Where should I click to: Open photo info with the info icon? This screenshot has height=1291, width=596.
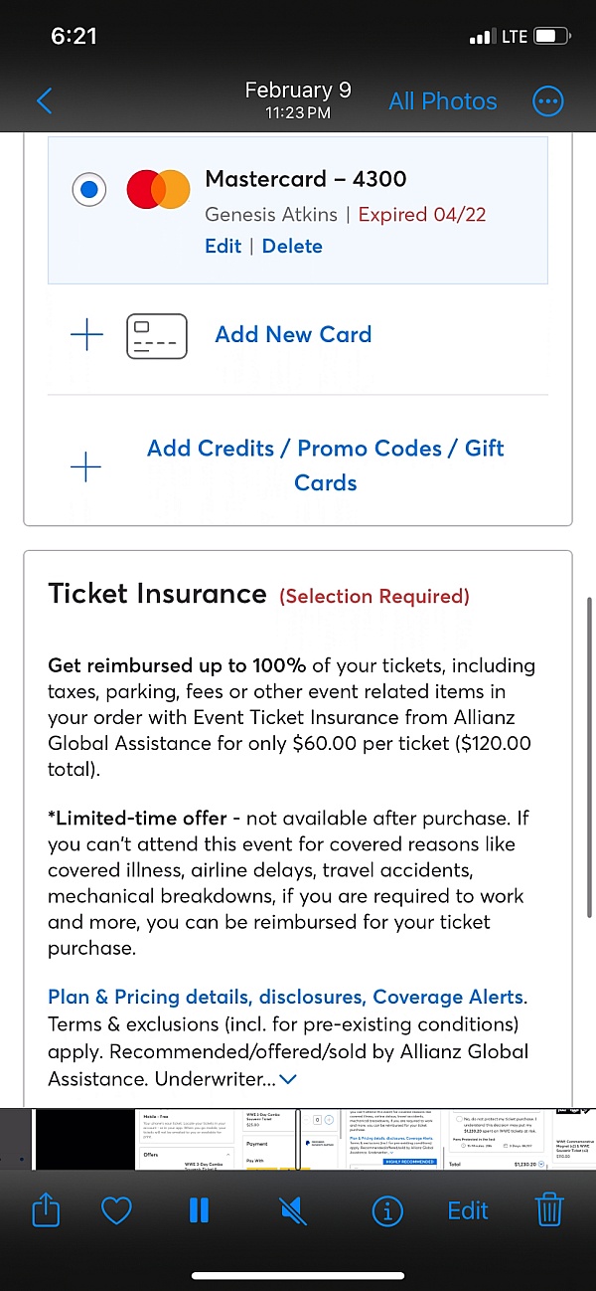[x=387, y=1209]
